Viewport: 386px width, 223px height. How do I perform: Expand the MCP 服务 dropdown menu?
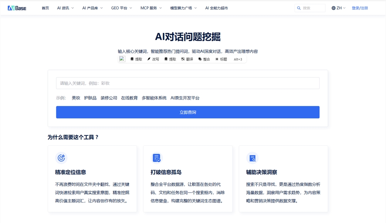tap(151, 8)
